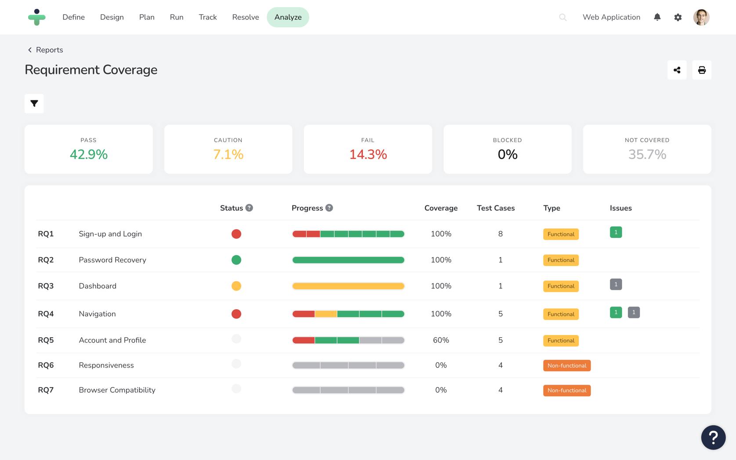The width and height of the screenshot is (736, 460).
Task: Click the red status dot for Navigation
Action: tap(236, 314)
